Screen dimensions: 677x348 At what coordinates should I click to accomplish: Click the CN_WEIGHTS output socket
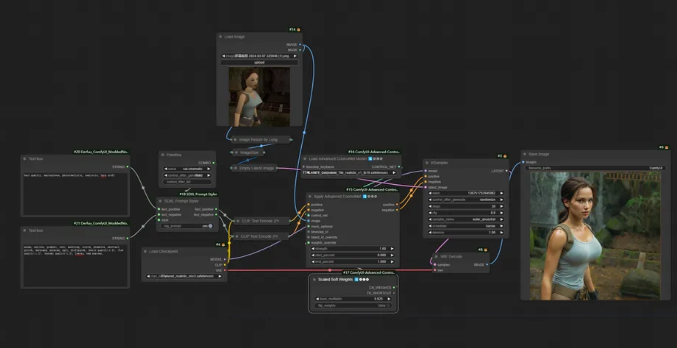point(394,288)
